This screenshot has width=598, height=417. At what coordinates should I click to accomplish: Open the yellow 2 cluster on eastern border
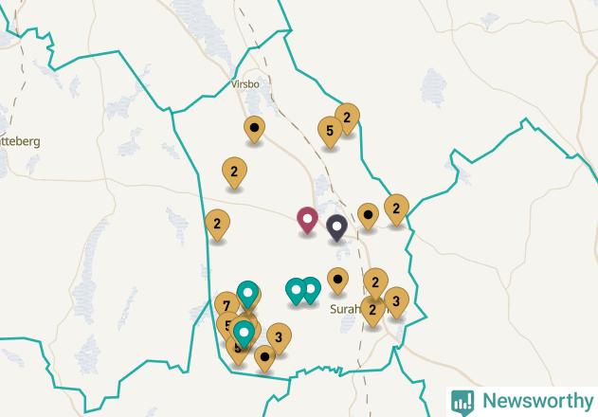397,209
